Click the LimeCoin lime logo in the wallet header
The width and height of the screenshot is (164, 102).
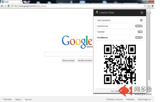[97, 12]
